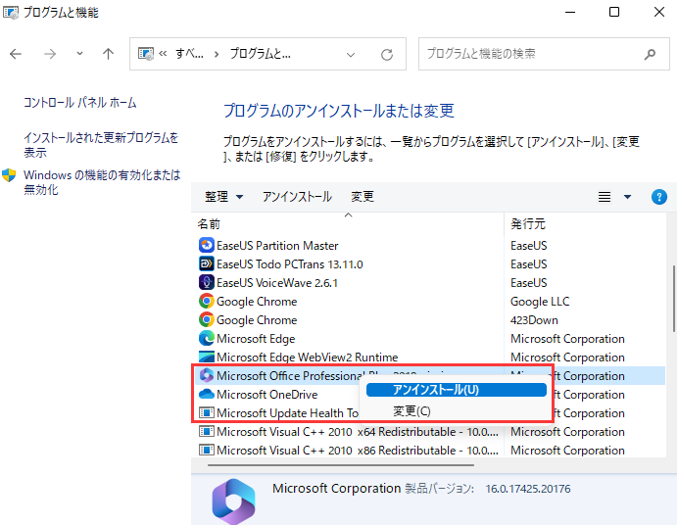Select Google Chrome by Google LLC icon
The image size is (677, 525).
pyautogui.click(x=207, y=301)
